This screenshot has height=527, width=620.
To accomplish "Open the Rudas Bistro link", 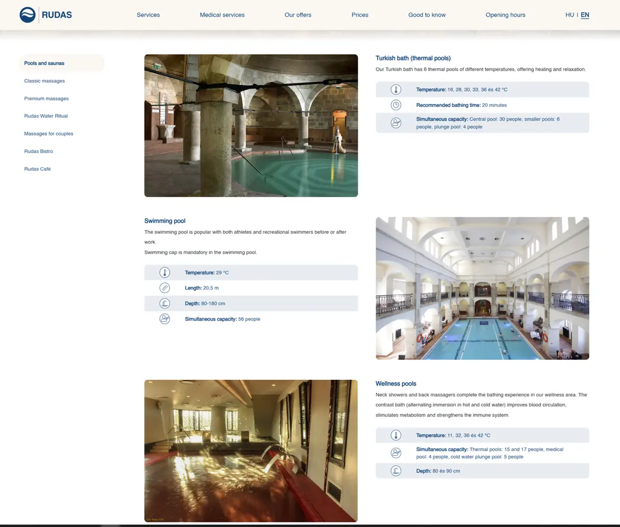I will point(38,151).
